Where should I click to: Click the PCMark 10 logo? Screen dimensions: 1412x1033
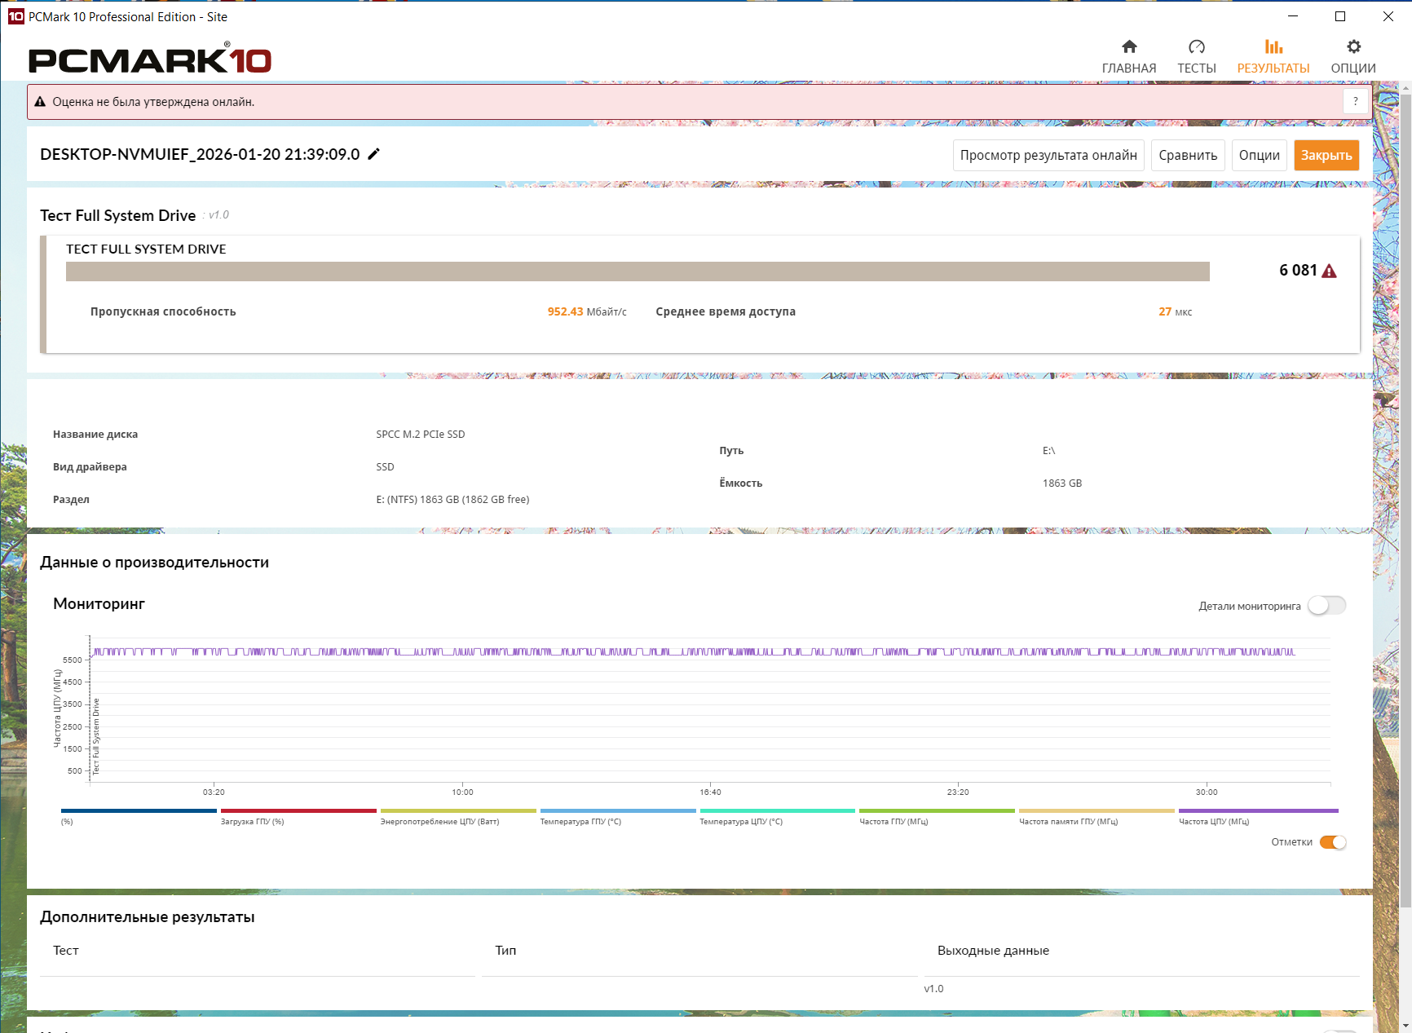[150, 59]
